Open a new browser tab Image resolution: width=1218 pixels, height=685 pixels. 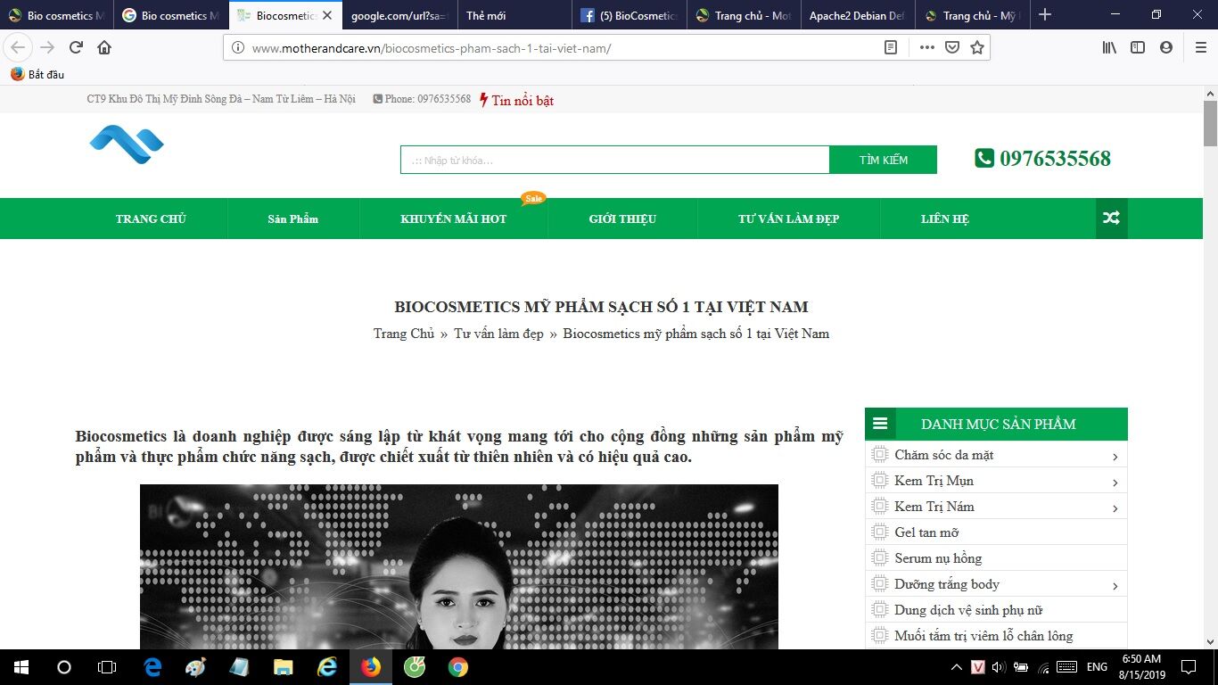pyautogui.click(x=1045, y=15)
